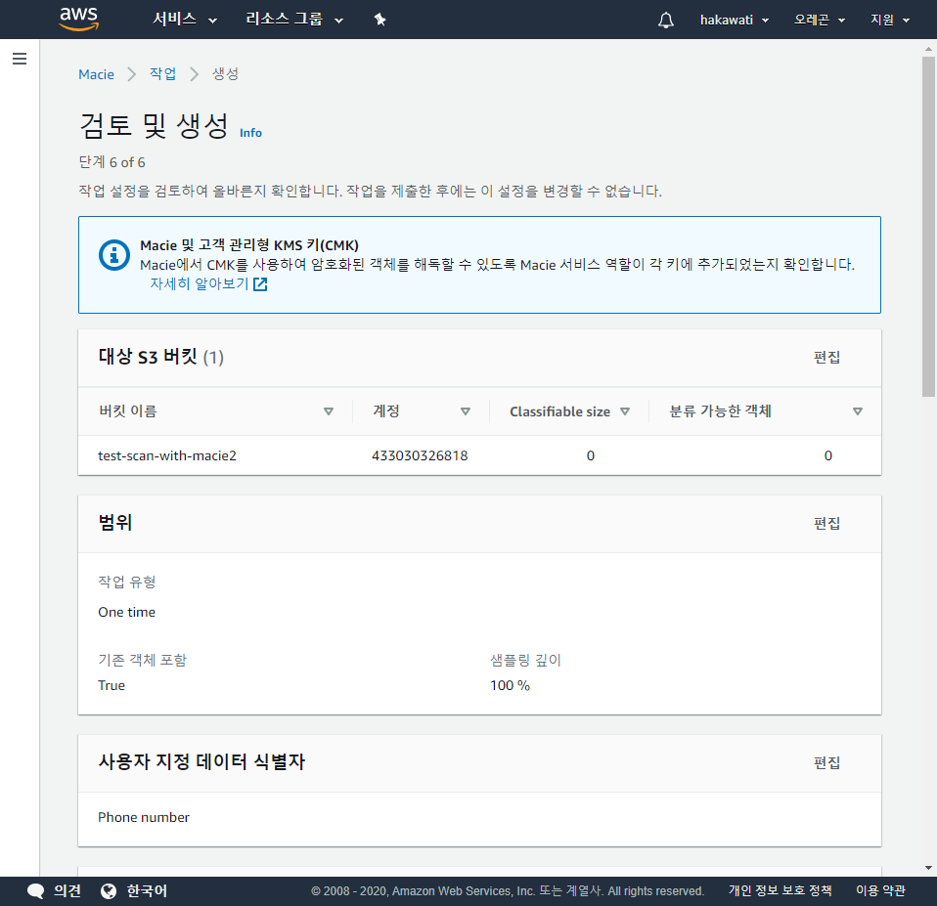Click the scrollbar up arrow
Image resolution: width=937 pixels, height=906 pixels.
coord(928,48)
